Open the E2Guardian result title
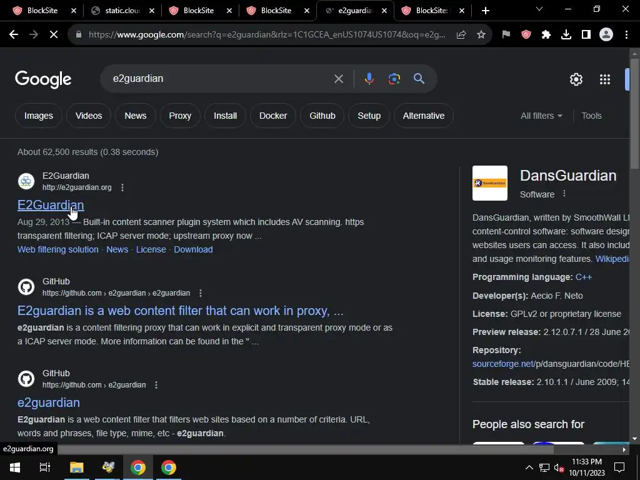 click(x=51, y=205)
